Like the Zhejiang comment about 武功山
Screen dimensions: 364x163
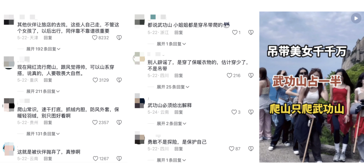[235, 32]
